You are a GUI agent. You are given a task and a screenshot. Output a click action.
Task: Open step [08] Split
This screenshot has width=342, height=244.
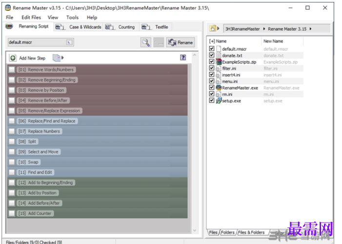[27, 142]
